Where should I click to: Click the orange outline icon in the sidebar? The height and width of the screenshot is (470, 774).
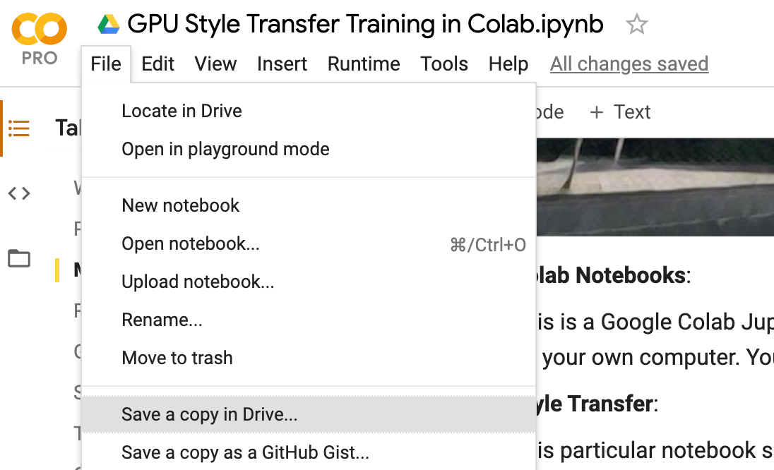[19, 129]
